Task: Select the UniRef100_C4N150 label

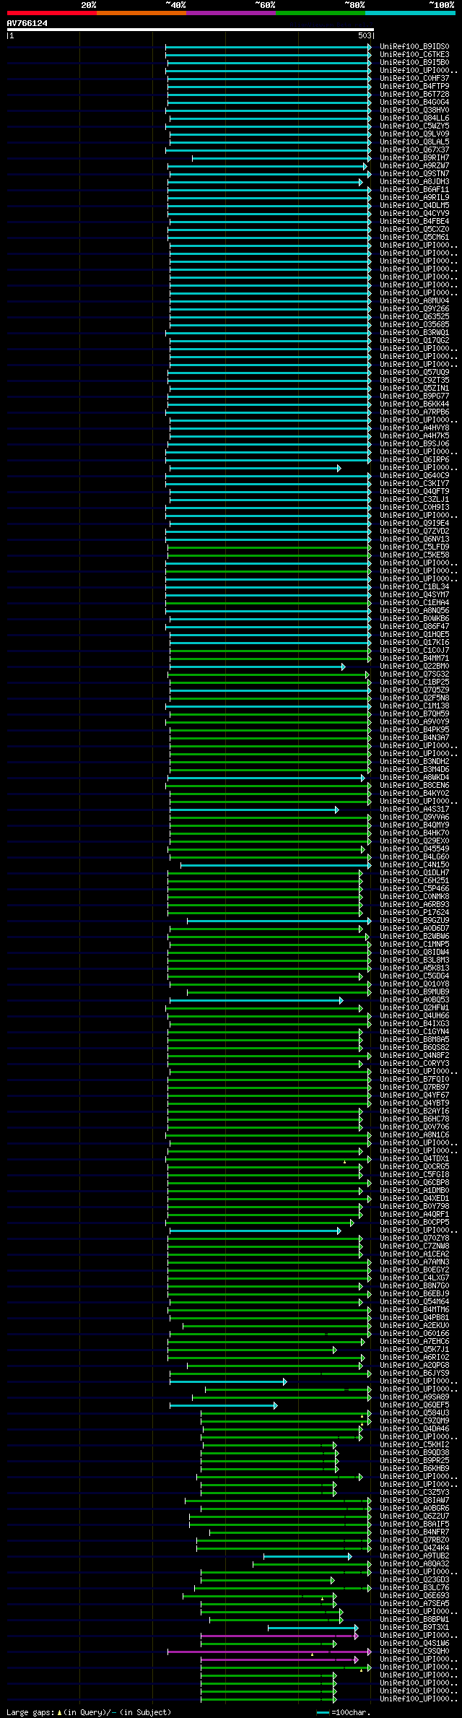Action: (x=414, y=864)
